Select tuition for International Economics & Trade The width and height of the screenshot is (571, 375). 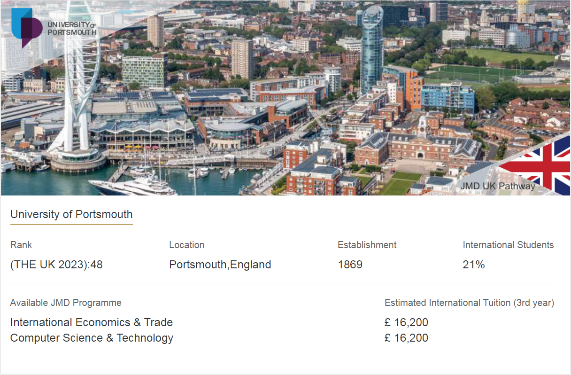pos(407,322)
